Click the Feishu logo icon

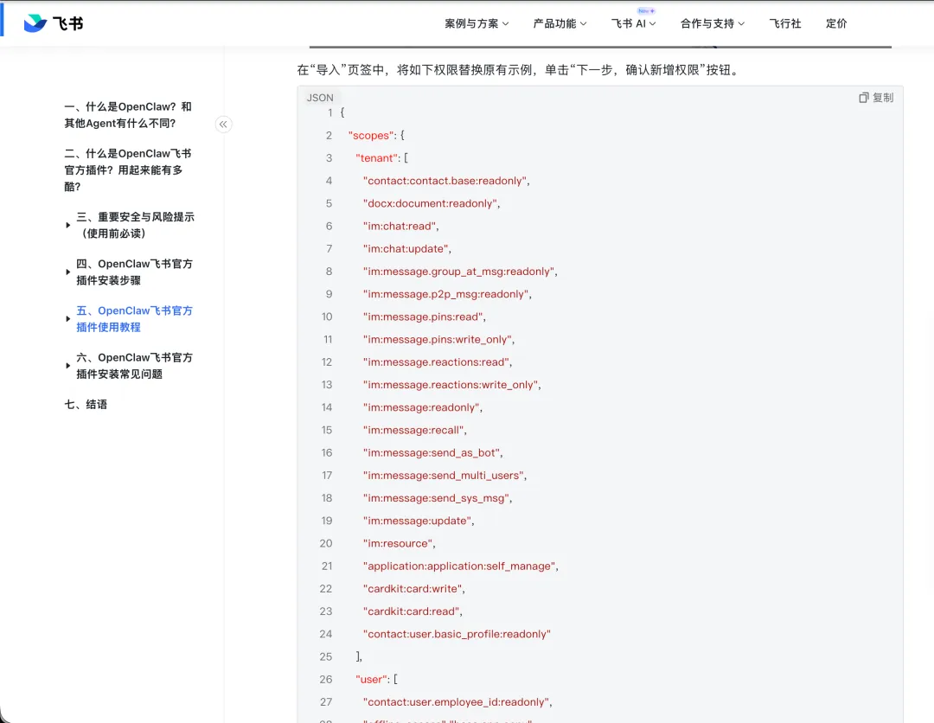coord(35,23)
